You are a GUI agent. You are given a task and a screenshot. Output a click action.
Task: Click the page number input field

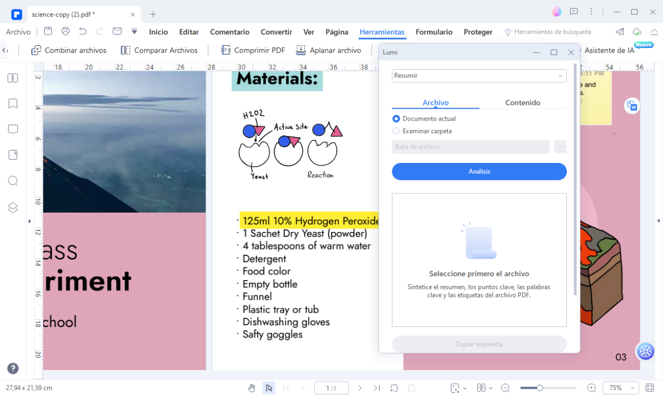[331, 388]
